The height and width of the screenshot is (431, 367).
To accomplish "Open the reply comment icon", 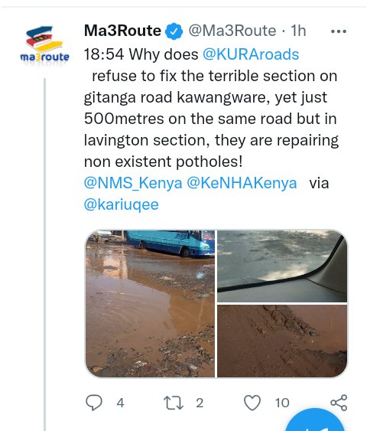I will click(94, 403).
